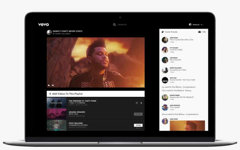Click 'I love this video!' message

pos(176,50)
